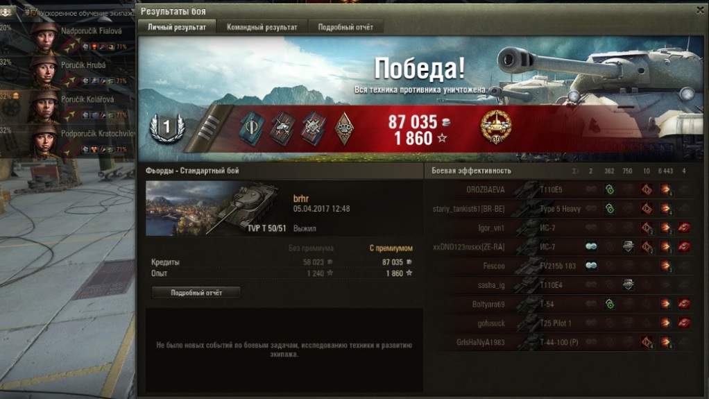Viewport: 709px width, 399px height.
Task: Select crew member Poručík Kolářová portrait
Action: tap(44, 107)
